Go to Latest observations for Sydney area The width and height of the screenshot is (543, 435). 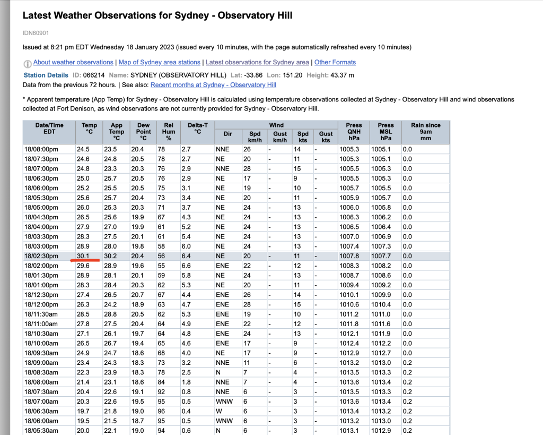pyautogui.click(x=257, y=63)
